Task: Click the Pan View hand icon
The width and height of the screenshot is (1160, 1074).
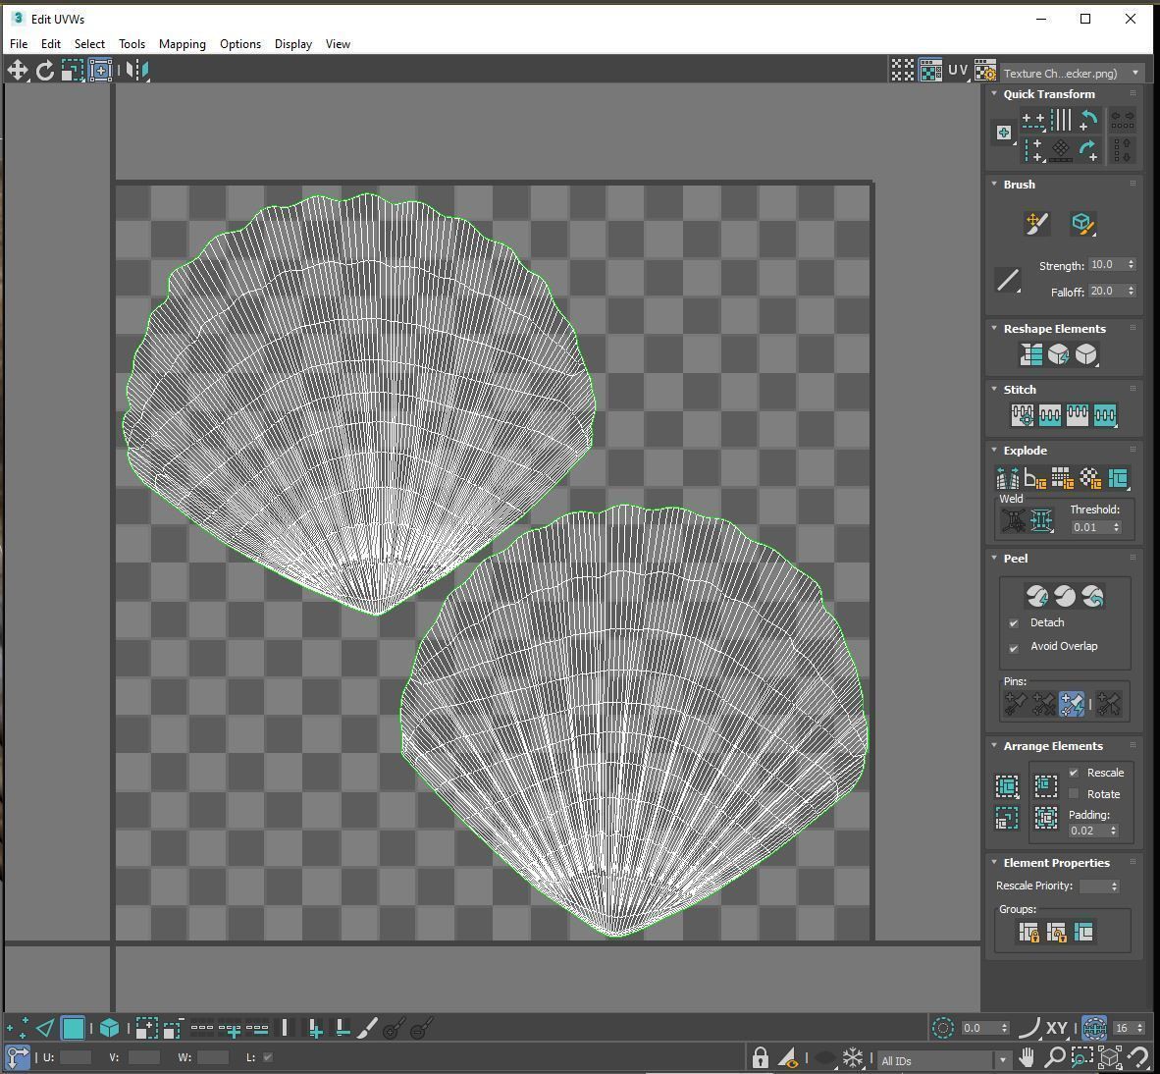Action: pos(1027,1057)
